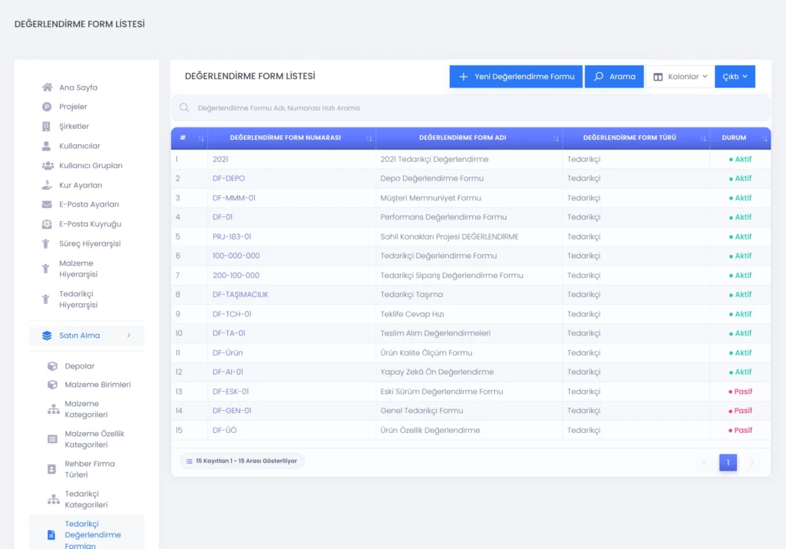Screen dimensions: 786x549
Task: Sort by Değerlendirme Form Adı column
Action: [556, 138]
